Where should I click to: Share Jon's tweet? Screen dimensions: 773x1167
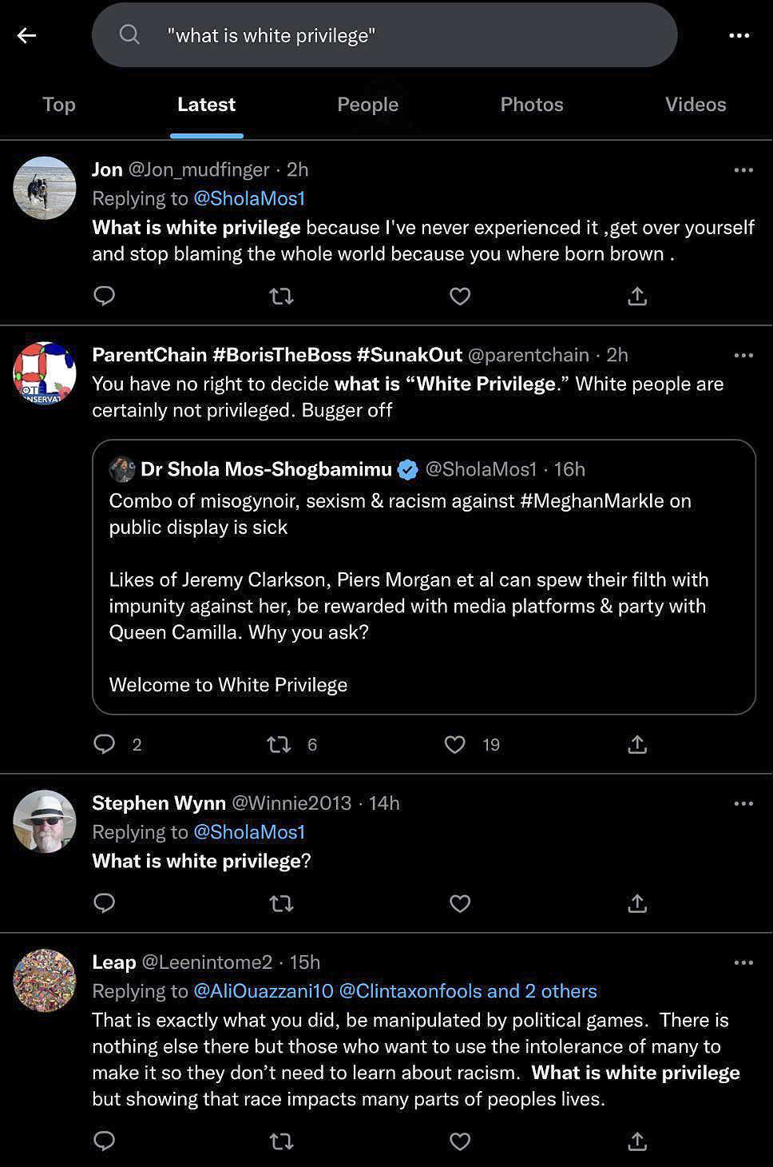pyautogui.click(x=637, y=297)
